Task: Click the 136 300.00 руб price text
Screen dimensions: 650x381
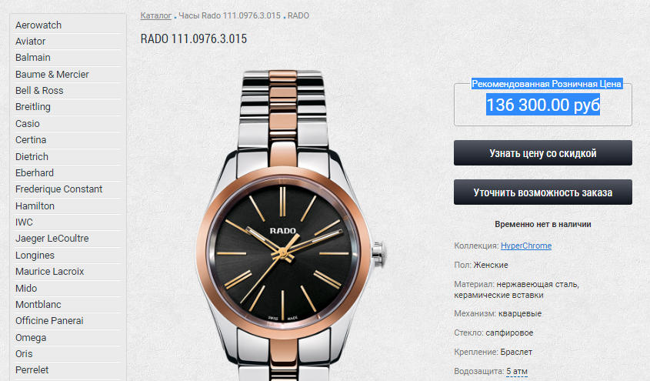Action: coord(543,105)
